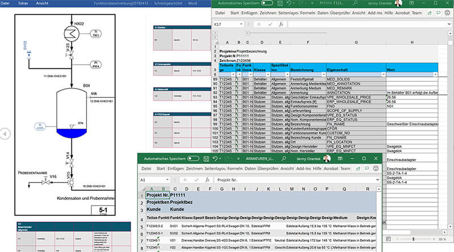Customize quick access toolbar in ARMATUREN window

click(x=238, y=159)
